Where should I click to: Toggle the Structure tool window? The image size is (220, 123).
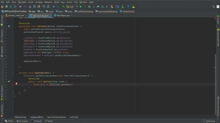[2, 36]
